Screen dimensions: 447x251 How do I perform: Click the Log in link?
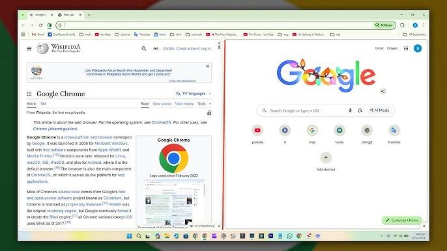[206, 49]
